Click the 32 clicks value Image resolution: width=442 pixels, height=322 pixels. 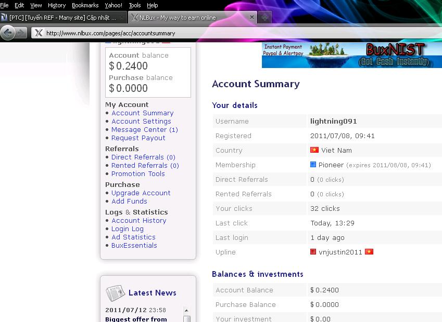[325, 208]
